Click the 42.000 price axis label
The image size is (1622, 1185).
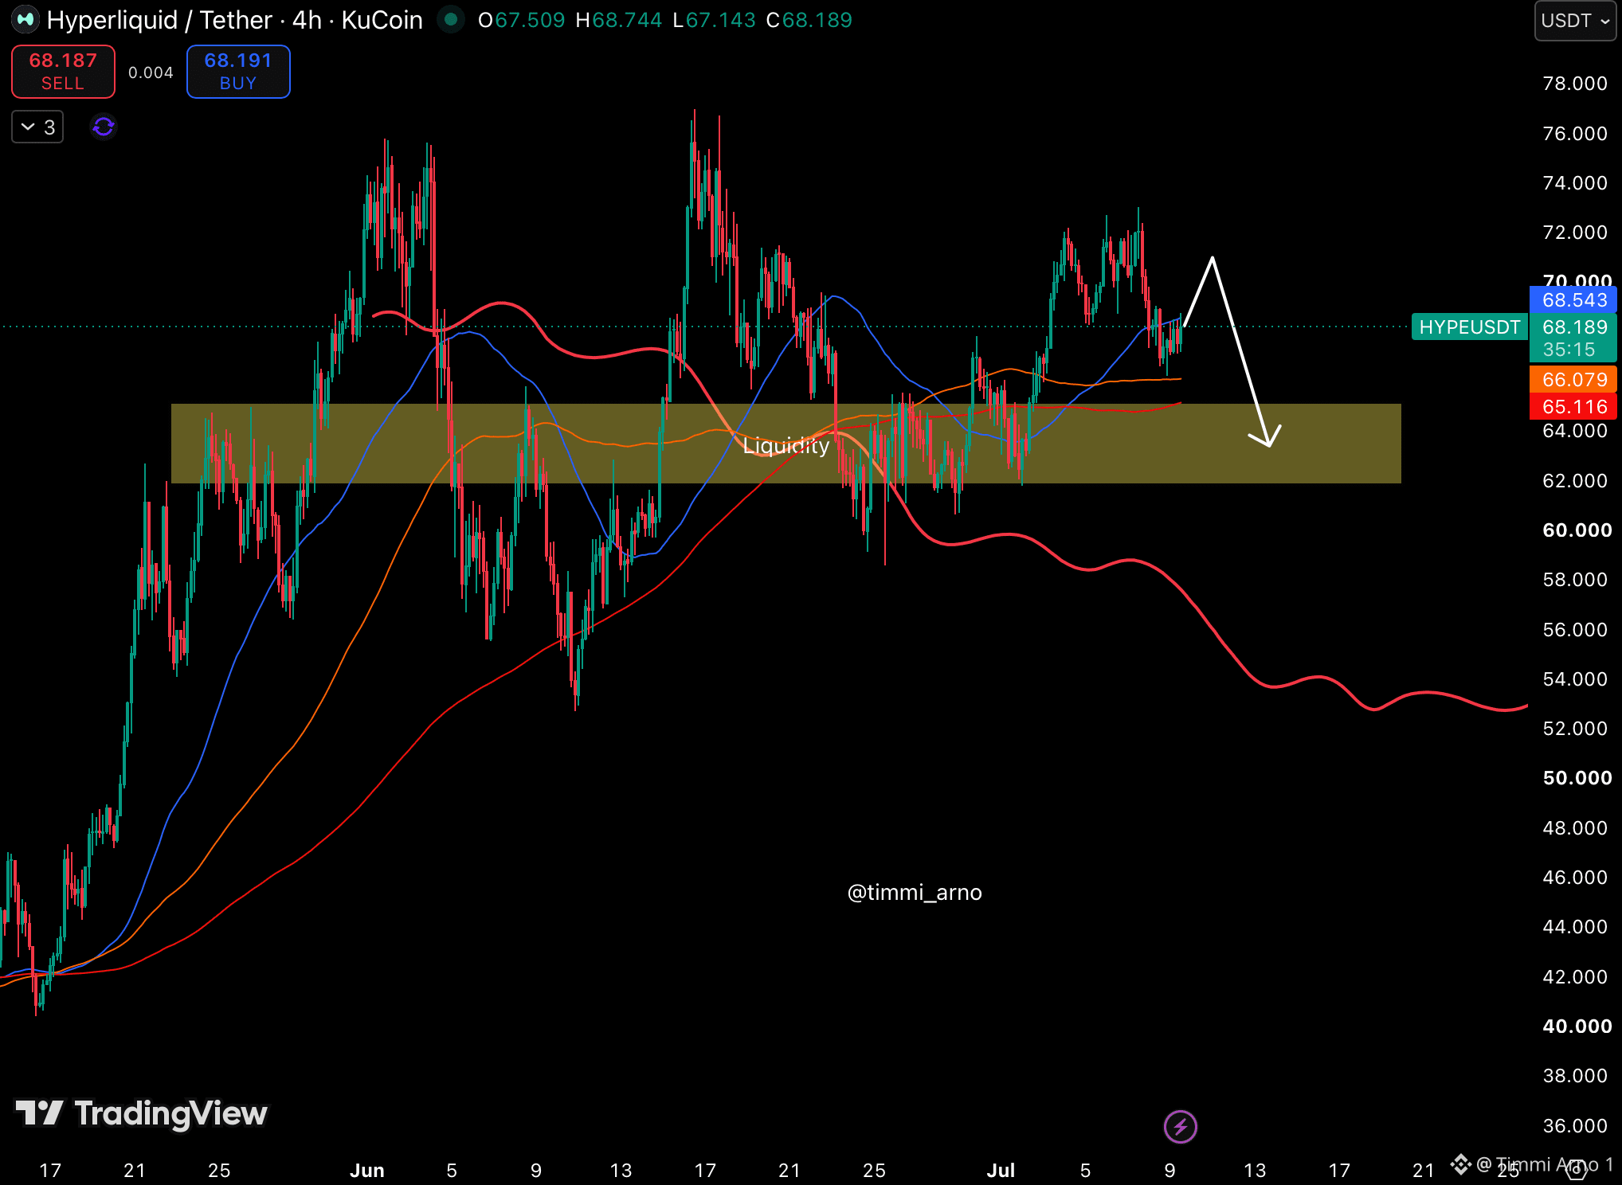pos(1575,976)
